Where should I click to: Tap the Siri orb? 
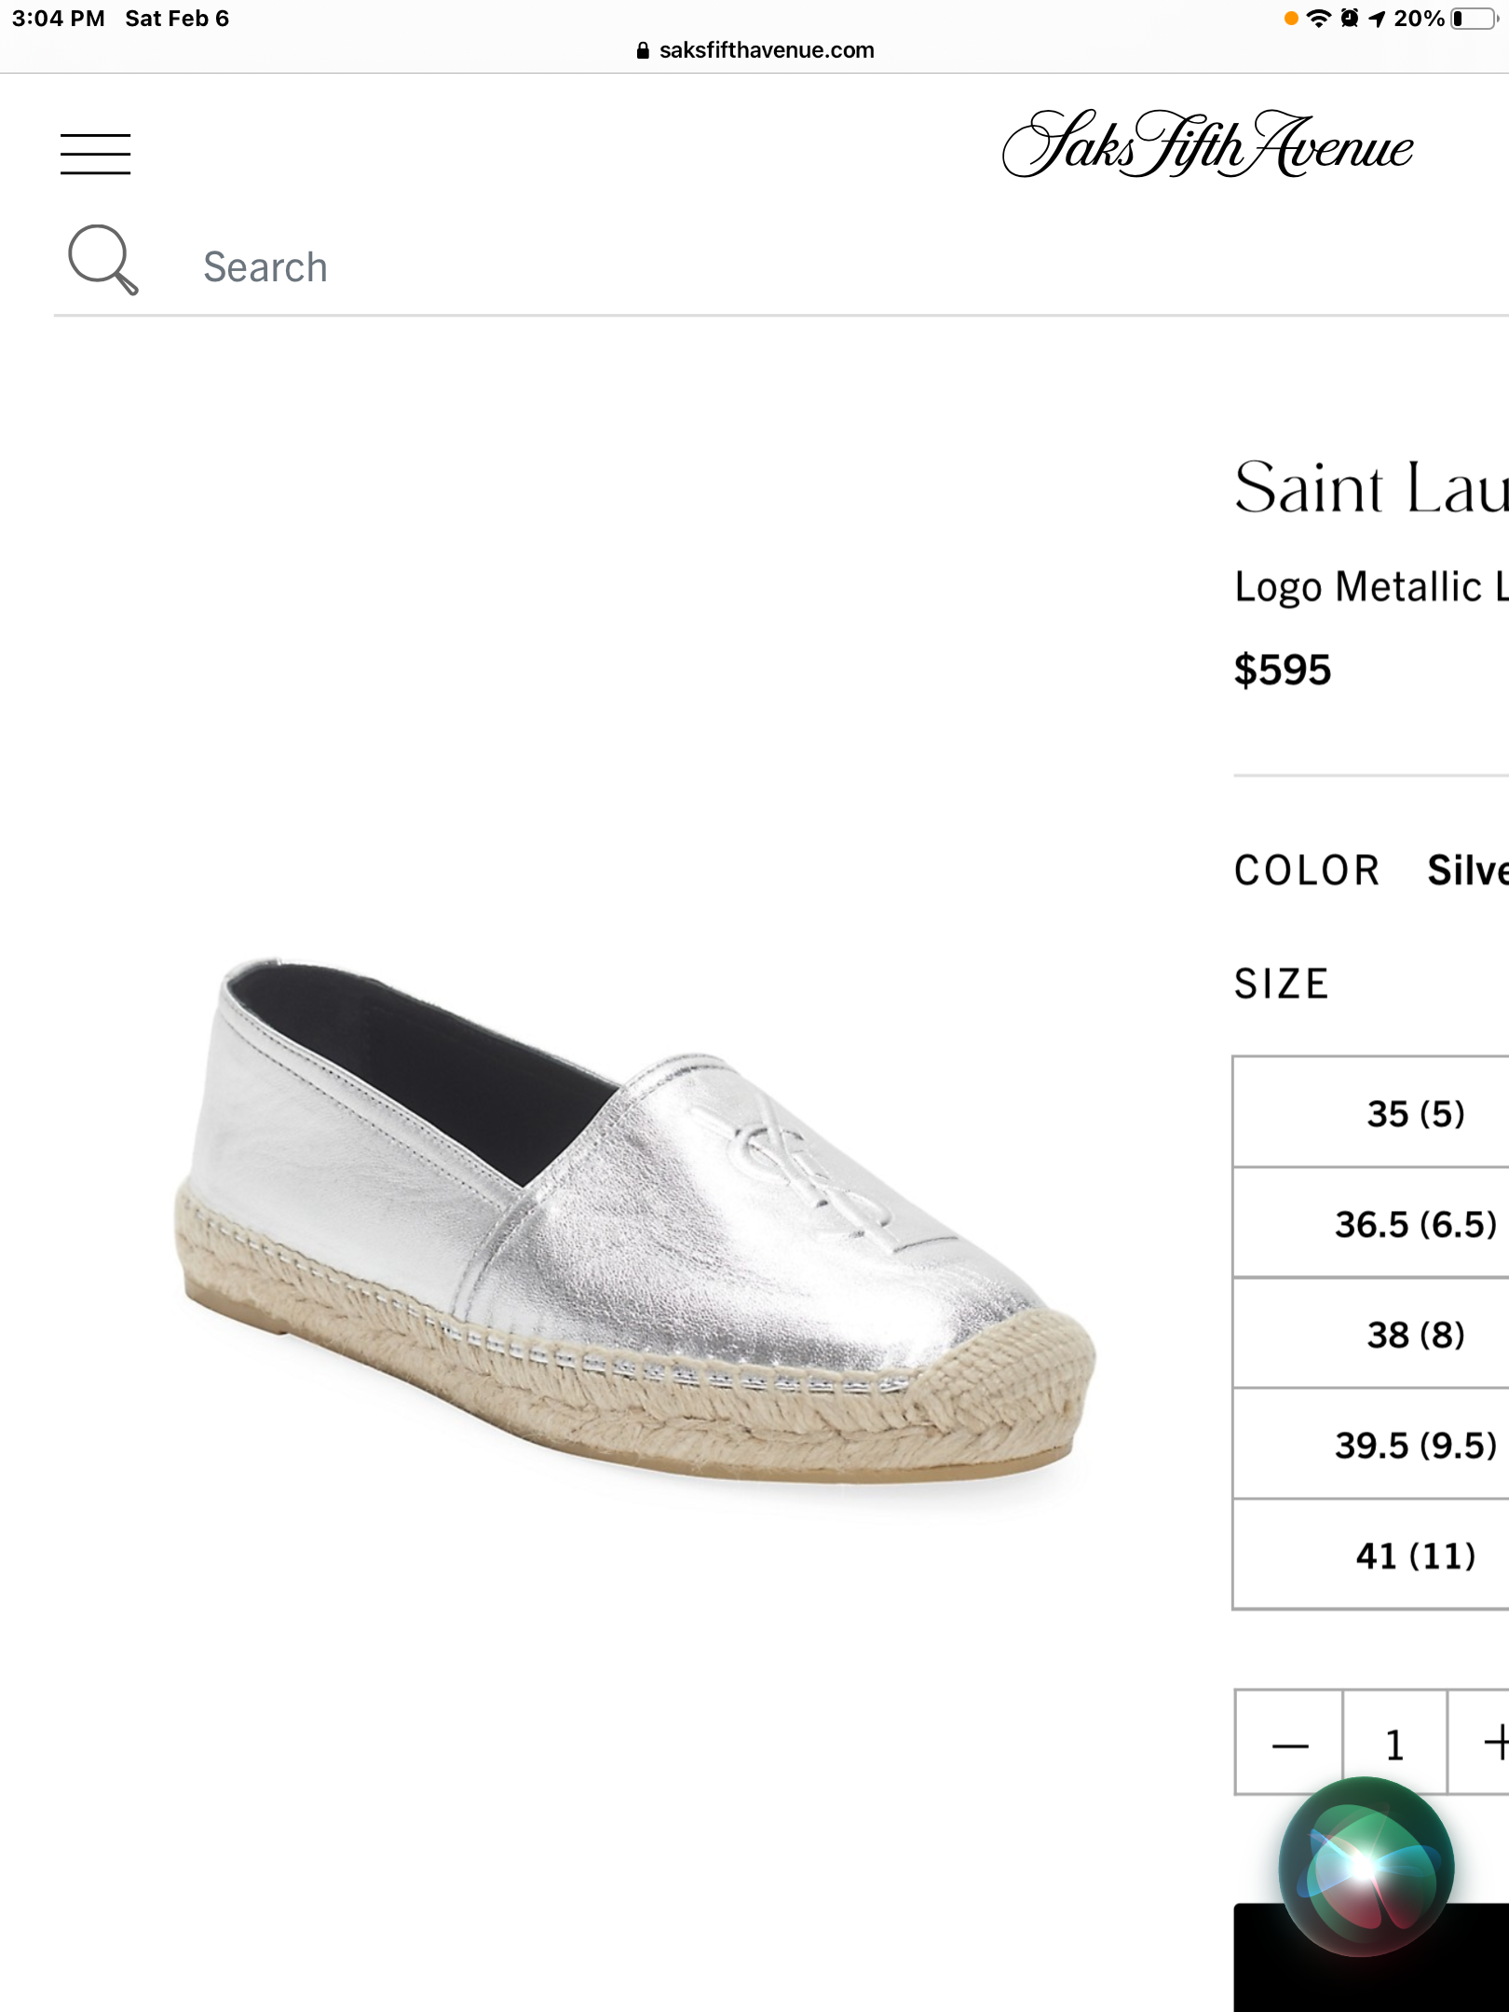pyautogui.click(x=1366, y=1865)
